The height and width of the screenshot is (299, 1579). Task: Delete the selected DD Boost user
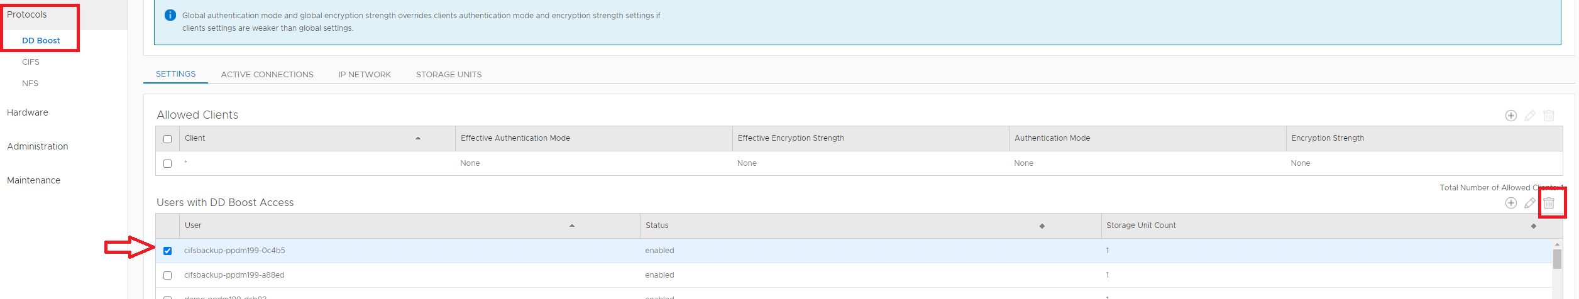pos(1549,203)
